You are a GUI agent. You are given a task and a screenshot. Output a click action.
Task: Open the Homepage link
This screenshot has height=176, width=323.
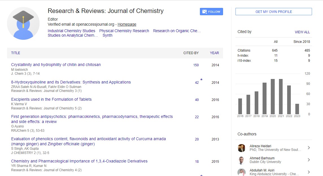127,25
